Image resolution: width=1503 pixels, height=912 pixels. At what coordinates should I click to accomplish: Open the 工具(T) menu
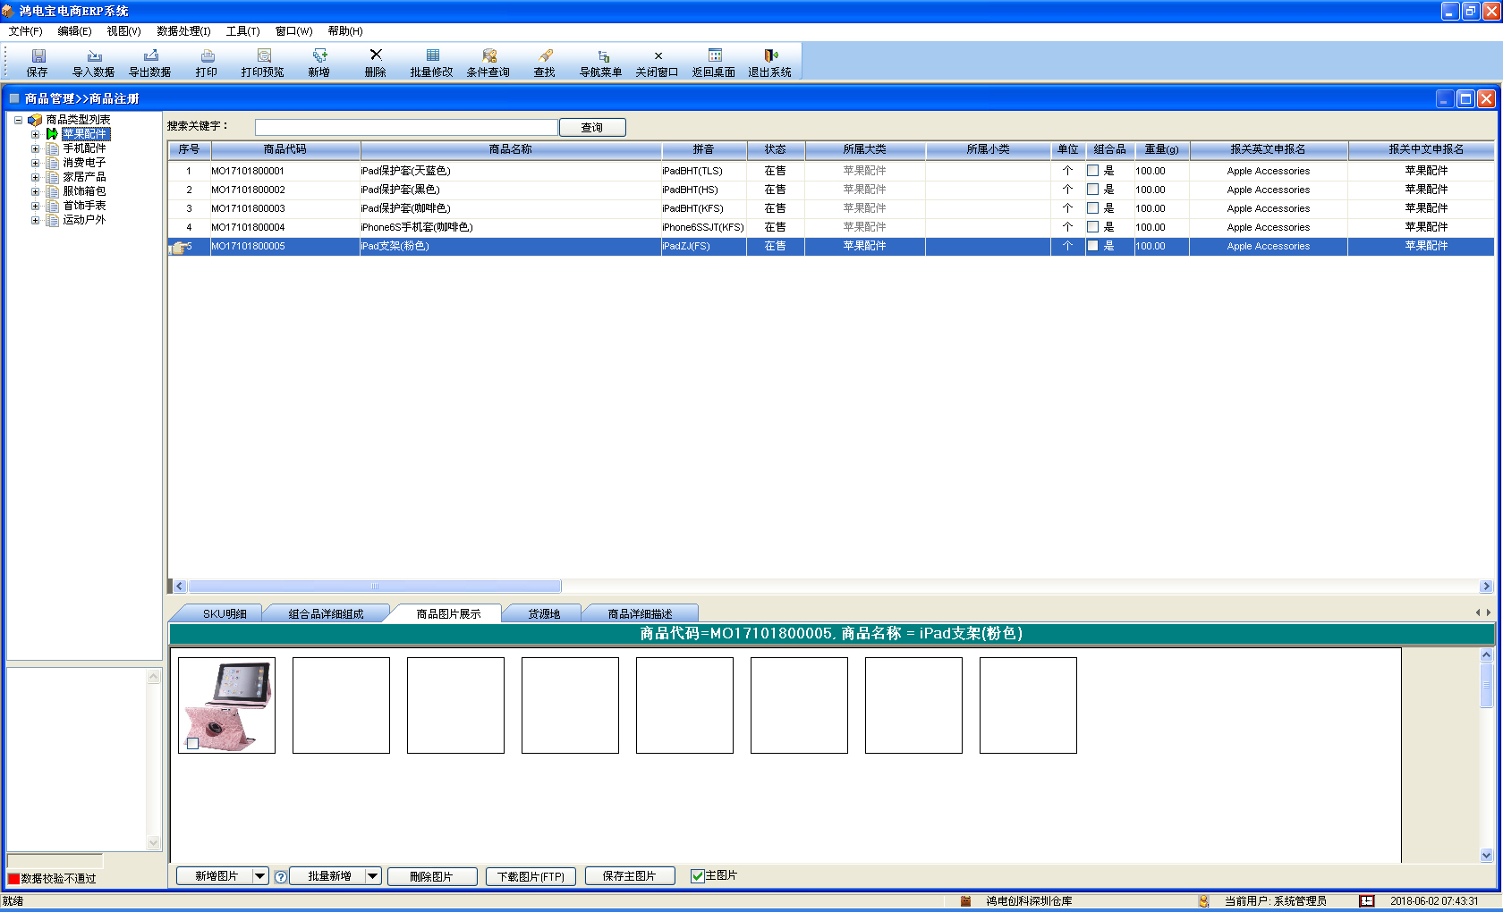pyautogui.click(x=242, y=31)
